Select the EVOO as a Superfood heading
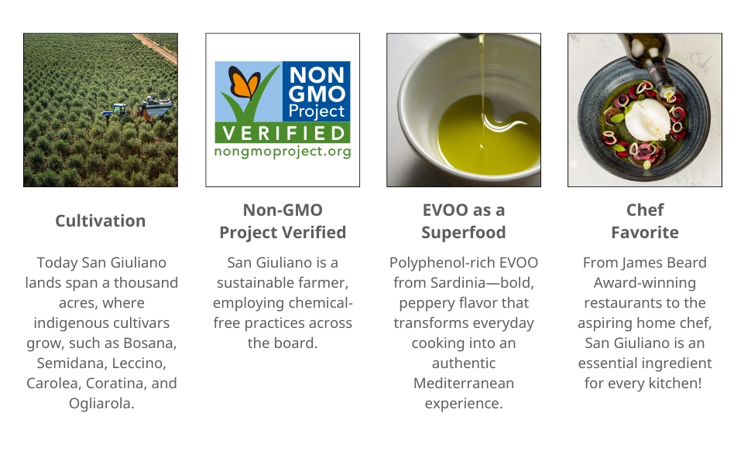 [x=464, y=221]
